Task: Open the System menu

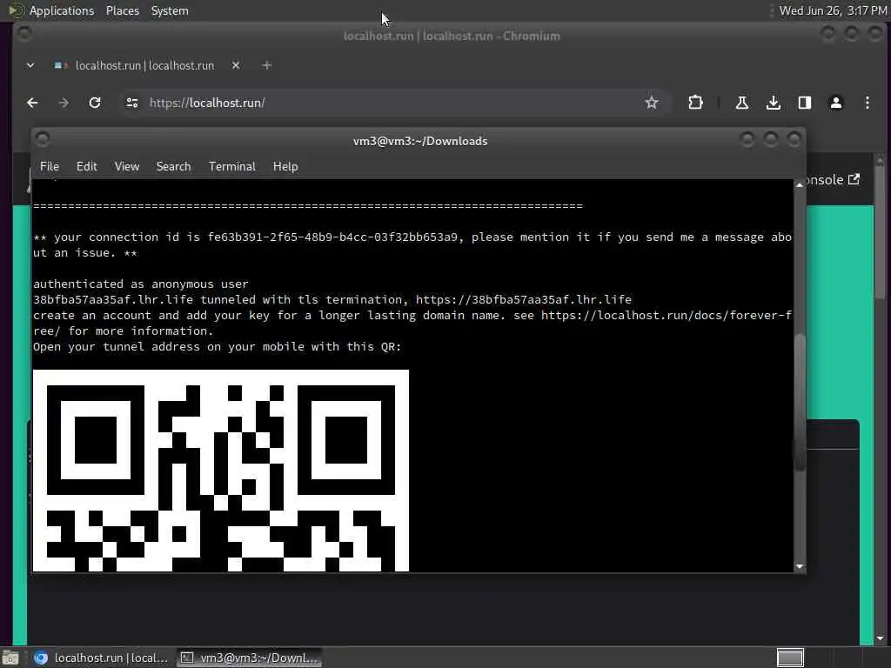Action: (170, 10)
